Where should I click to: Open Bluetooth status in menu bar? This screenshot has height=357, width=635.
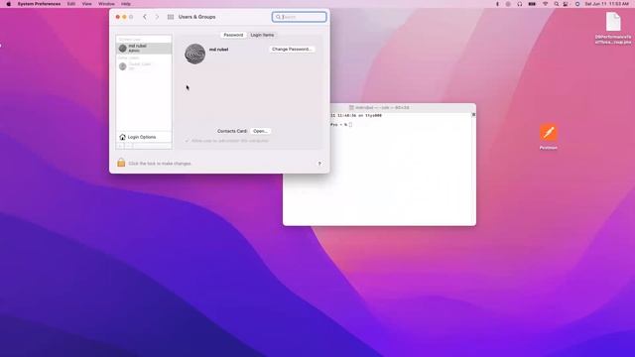[497, 4]
